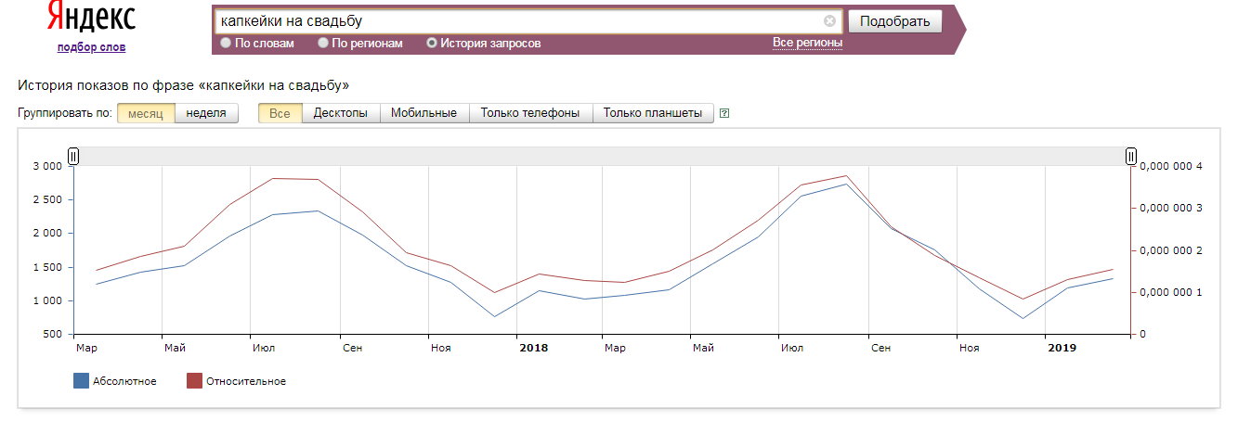Open the подбор слов link
This screenshot has height=421, width=1238.
coord(91,47)
